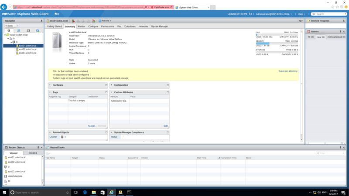Switch to Getting Started tab
The width and height of the screenshot is (349, 196).
(54, 27)
